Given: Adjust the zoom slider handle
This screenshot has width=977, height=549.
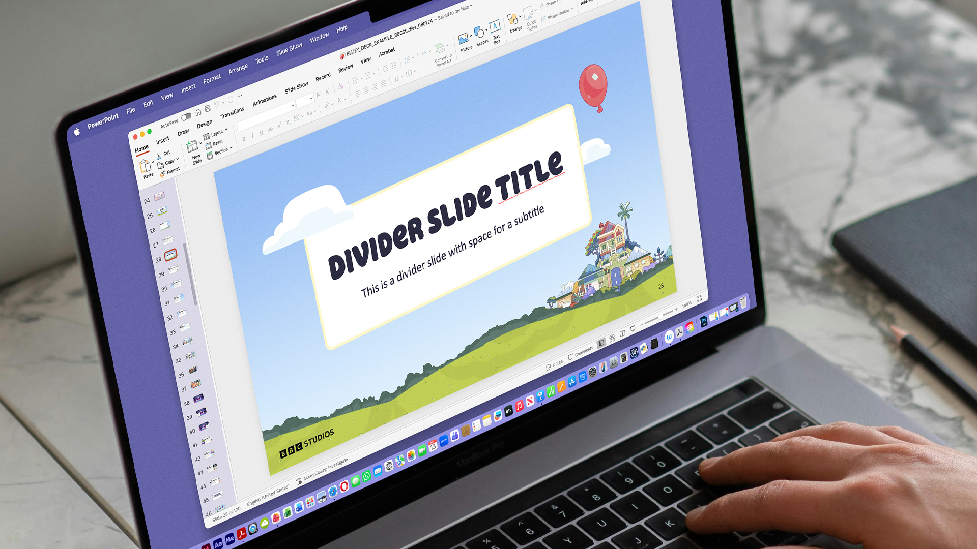Looking at the screenshot, I should click(660, 316).
